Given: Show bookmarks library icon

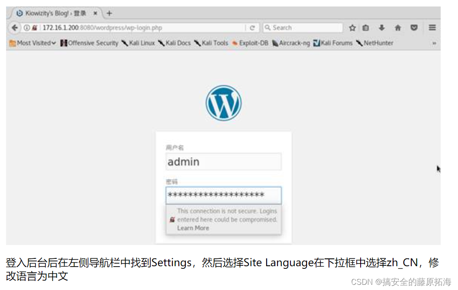Looking at the screenshot, I should 366,28.
